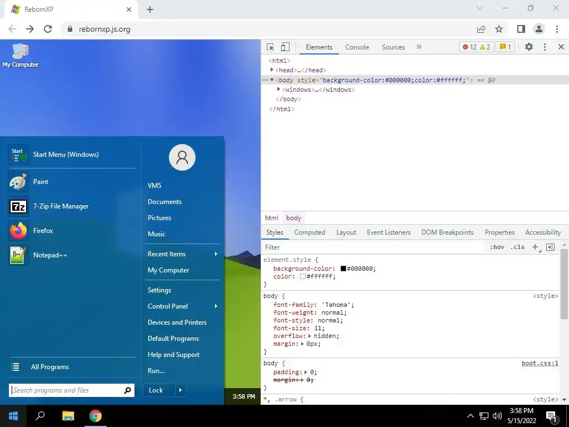Open the boot.css:1 source link
This screenshot has width=569, height=427.
(540, 363)
